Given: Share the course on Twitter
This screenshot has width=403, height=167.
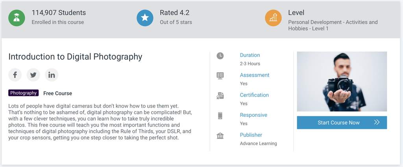Looking at the screenshot, I should [x=33, y=75].
